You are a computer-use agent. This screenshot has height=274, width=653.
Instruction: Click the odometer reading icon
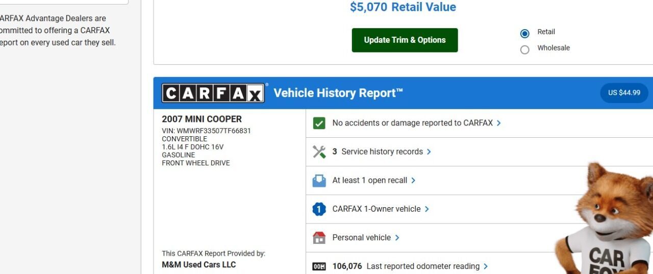pos(319,266)
